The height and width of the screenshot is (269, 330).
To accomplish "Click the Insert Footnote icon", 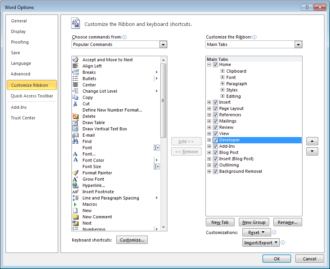I will (75, 192).
